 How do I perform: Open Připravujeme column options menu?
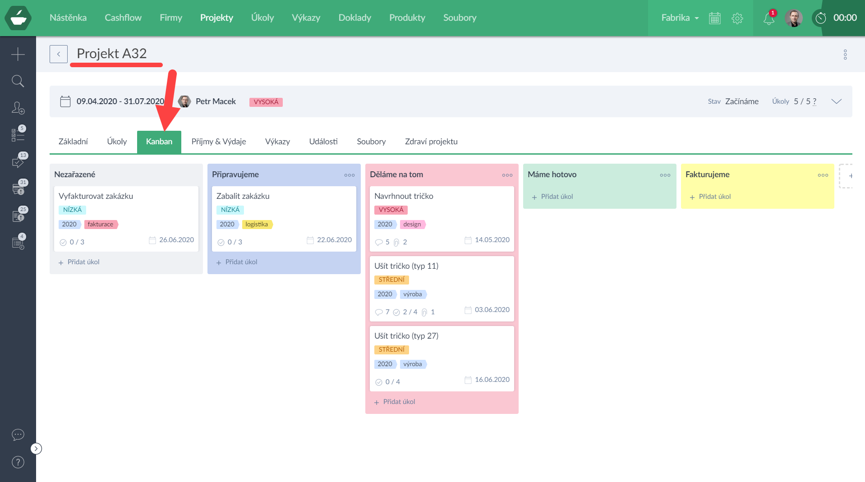coord(350,175)
